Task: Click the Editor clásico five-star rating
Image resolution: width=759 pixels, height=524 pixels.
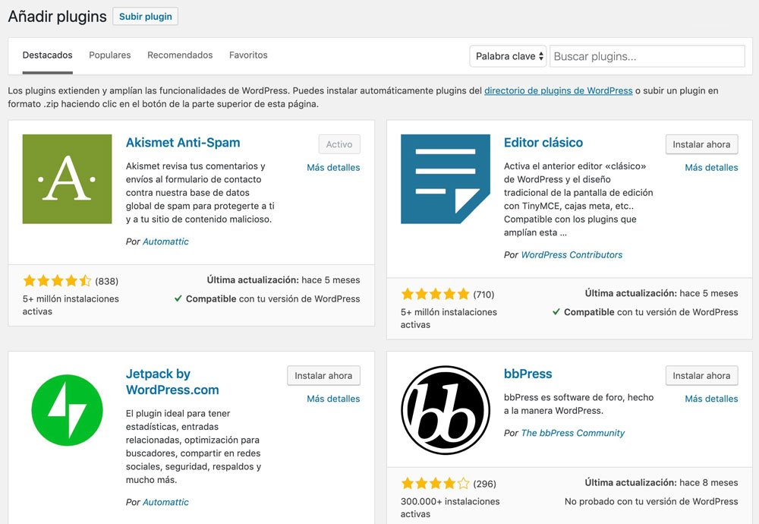Action: (435, 294)
